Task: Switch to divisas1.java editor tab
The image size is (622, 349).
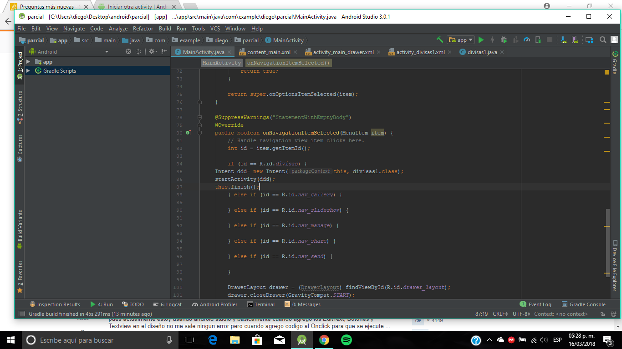Action: click(482, 52)
